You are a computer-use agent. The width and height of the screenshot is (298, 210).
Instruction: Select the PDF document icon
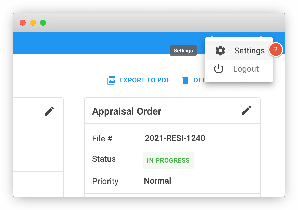pos(111,80)
